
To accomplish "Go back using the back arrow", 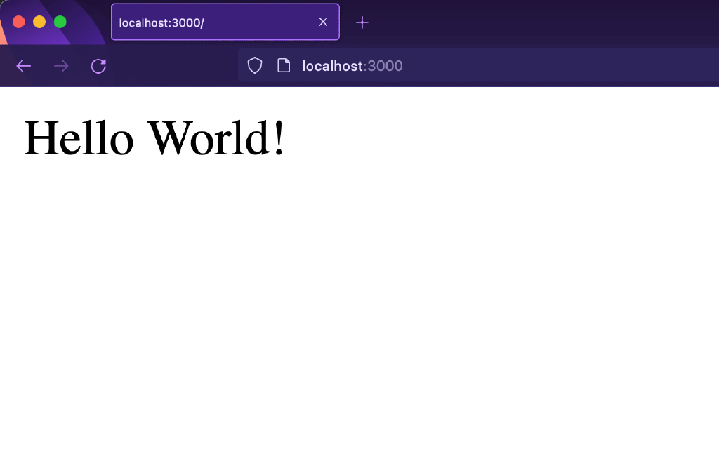I will click(24, 66).
